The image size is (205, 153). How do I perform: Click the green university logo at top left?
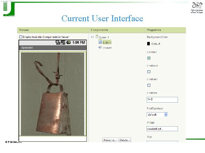pyautogui.click(x=9, y=9)
